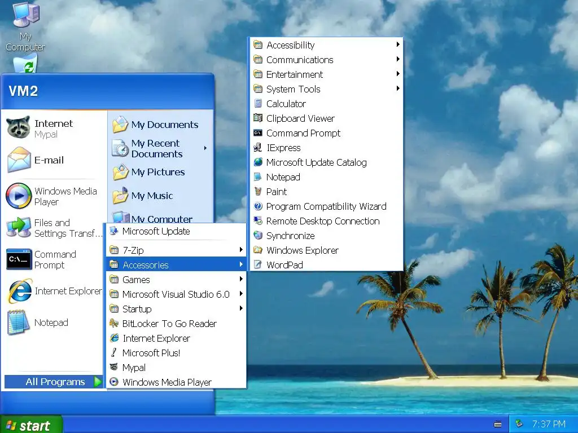Expand the Entertainment submenu

pos(326,74)
